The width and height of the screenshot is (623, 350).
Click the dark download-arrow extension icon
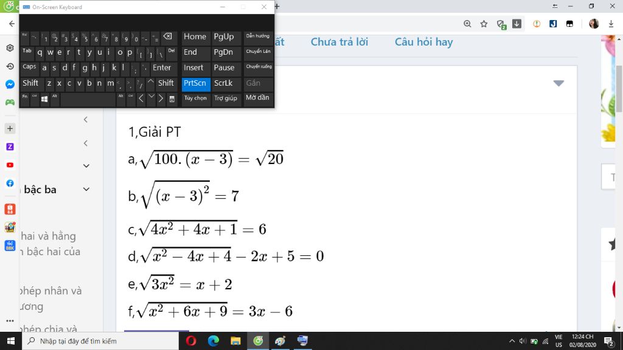click(517, 24)
